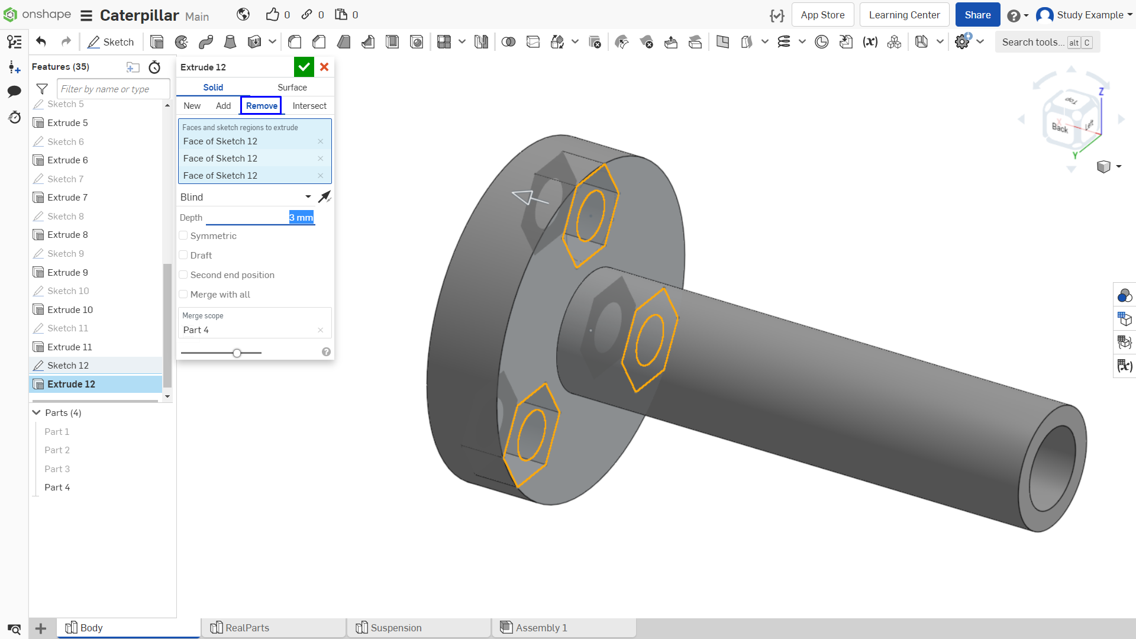Click the Redo arrow icon
Screen dimensions: 1136x639
(66, 42)
